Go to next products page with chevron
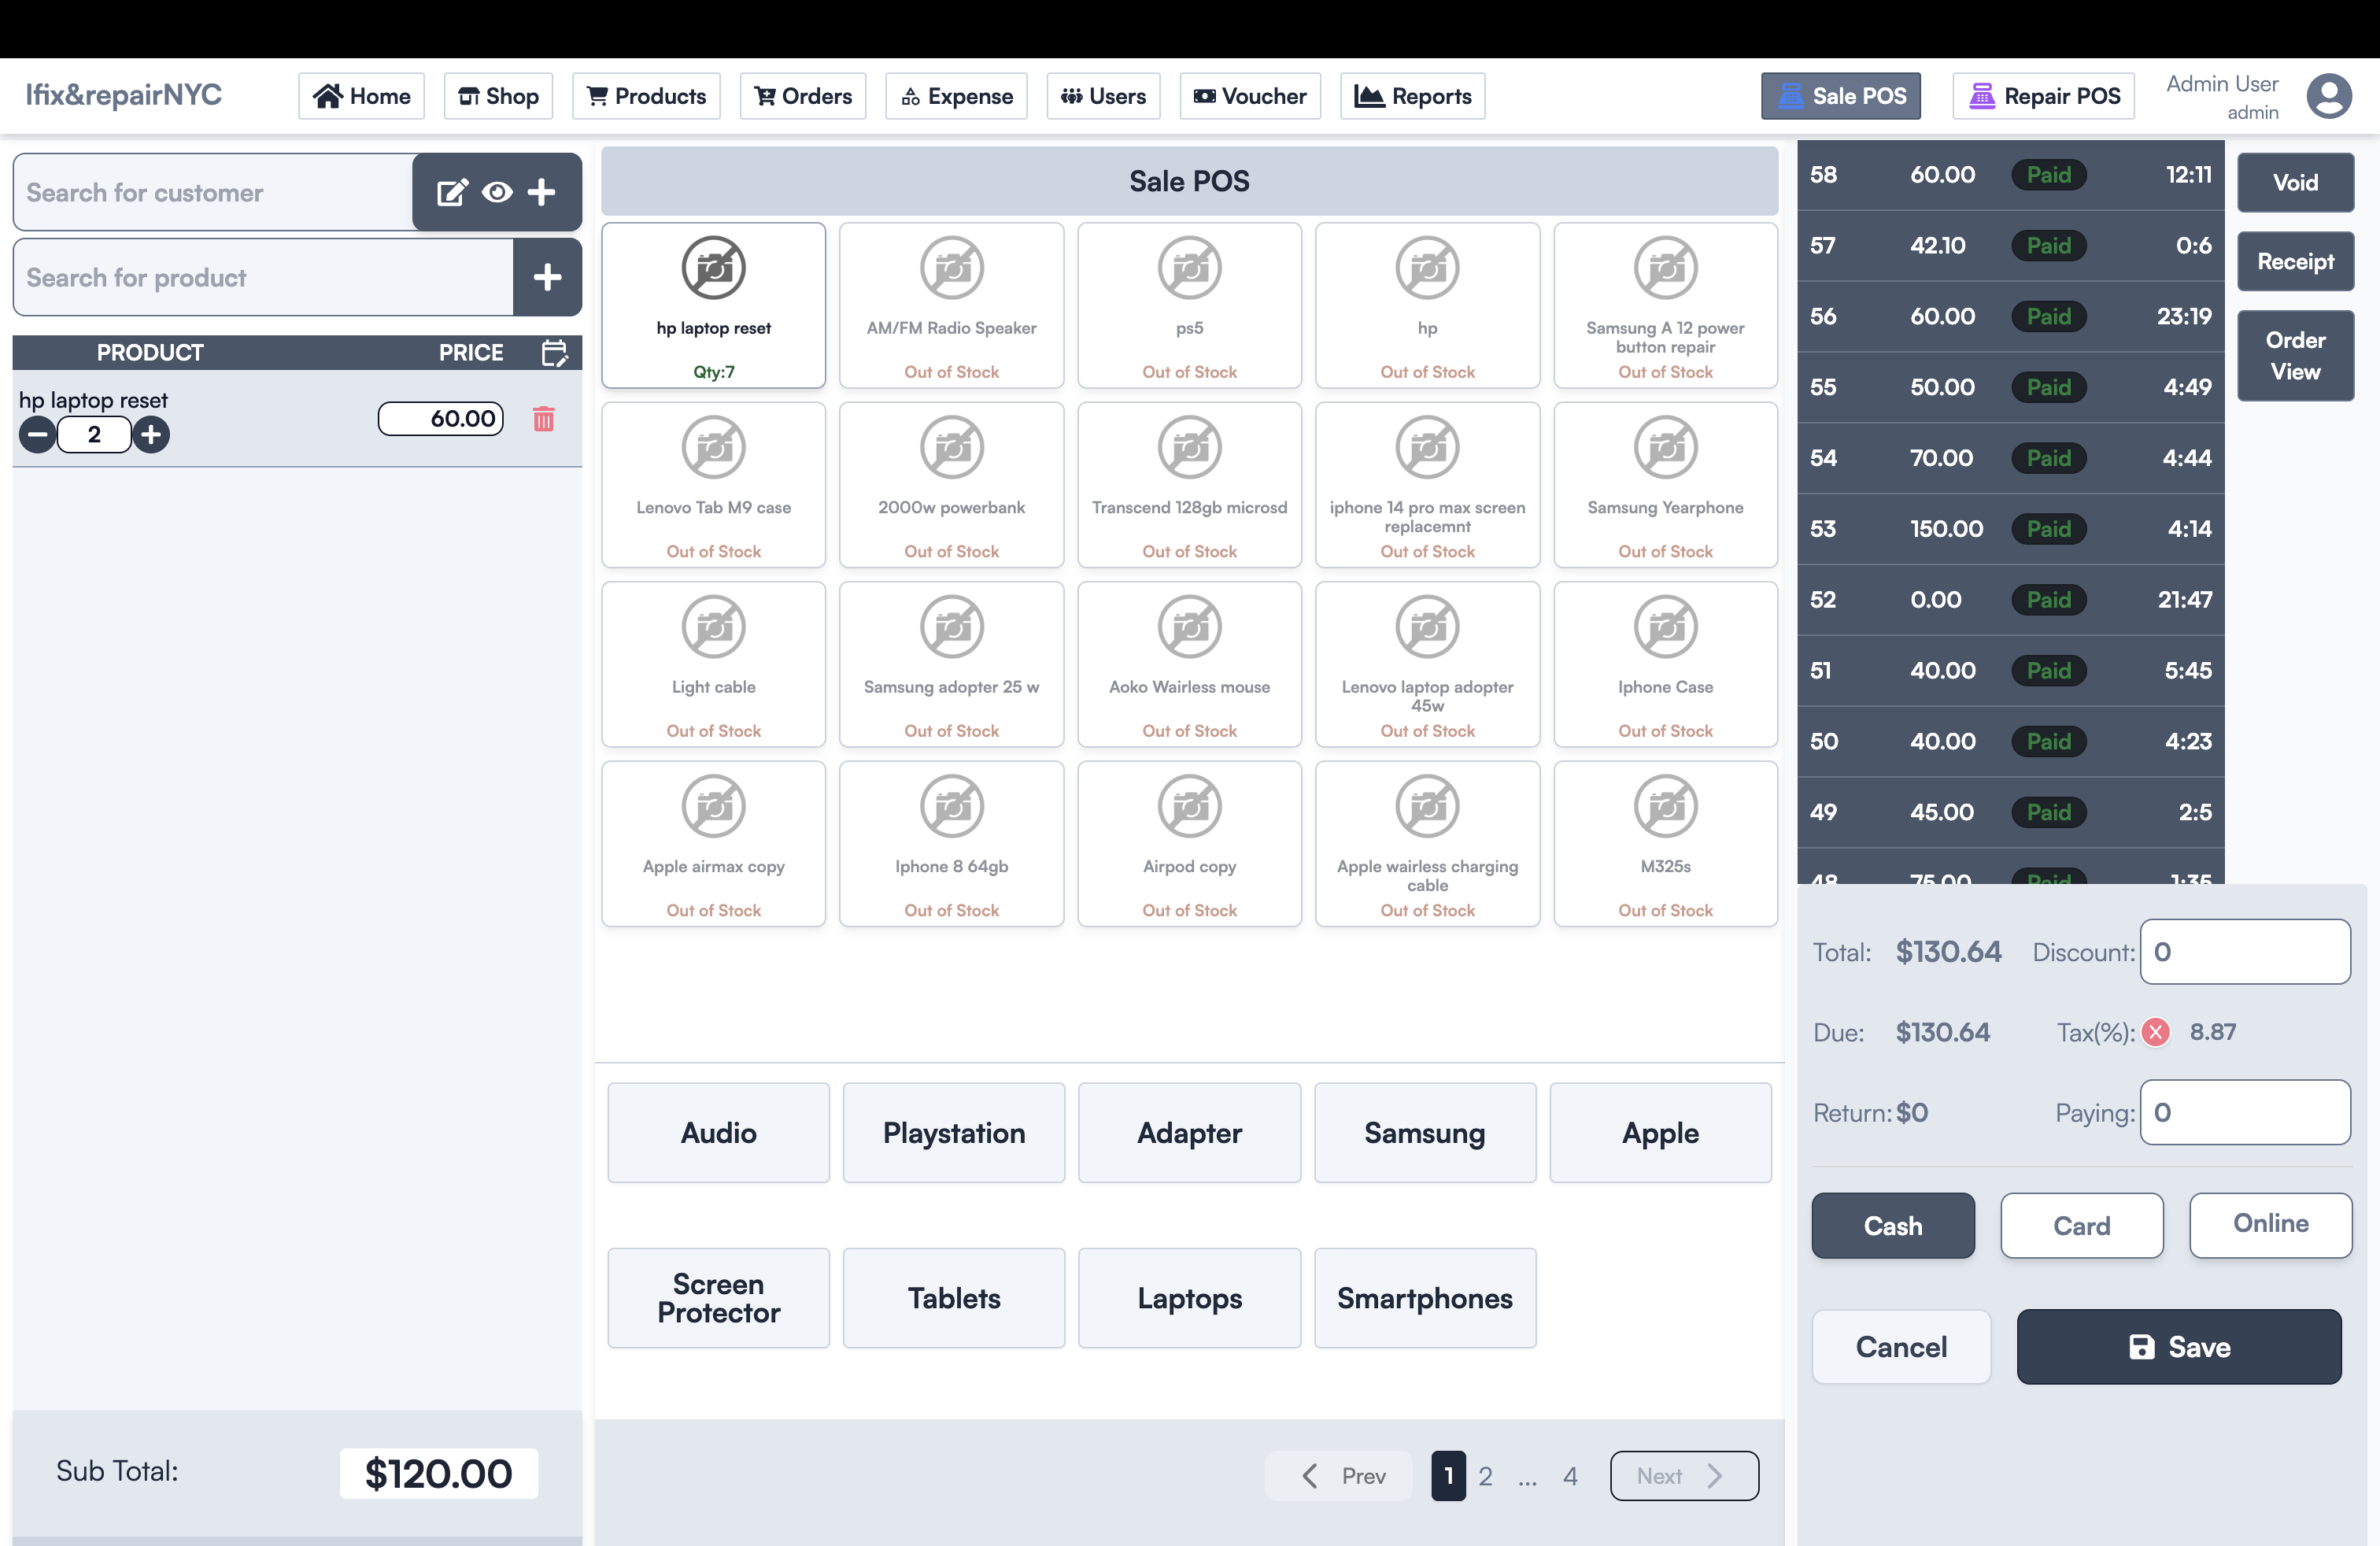The width and height of the screenshot is (2380, 1546). click(1716, 1475)
